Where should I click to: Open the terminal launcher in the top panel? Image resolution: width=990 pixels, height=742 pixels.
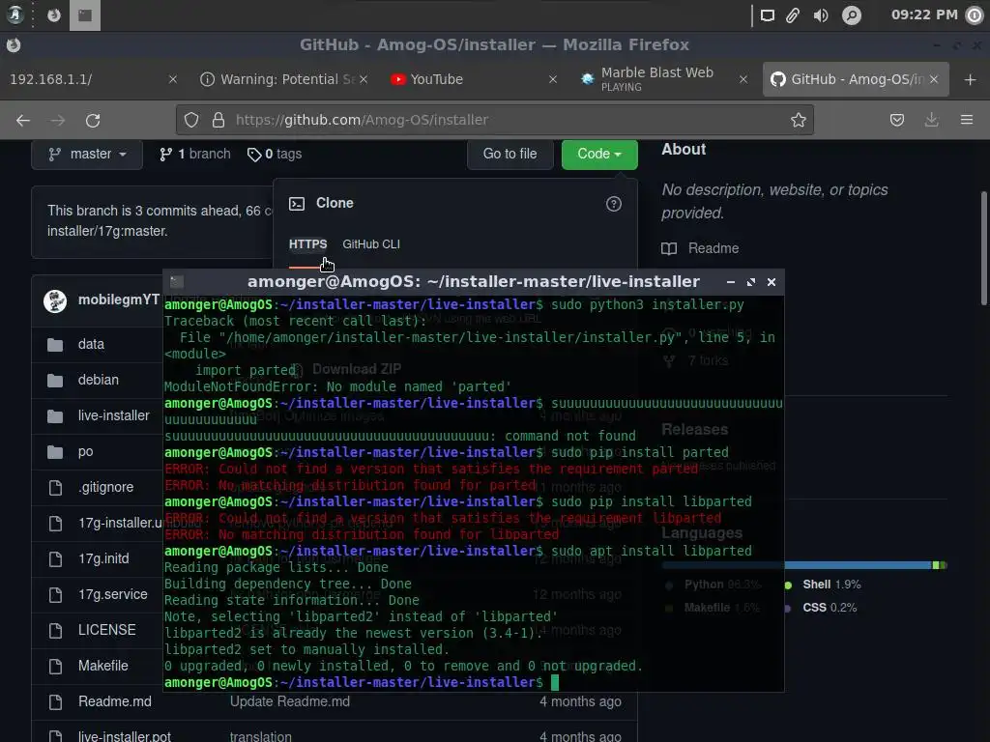point(85,15)
